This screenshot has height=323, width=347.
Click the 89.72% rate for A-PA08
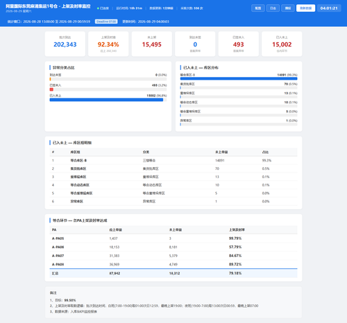pyautogui.click(x=235, y=264)
